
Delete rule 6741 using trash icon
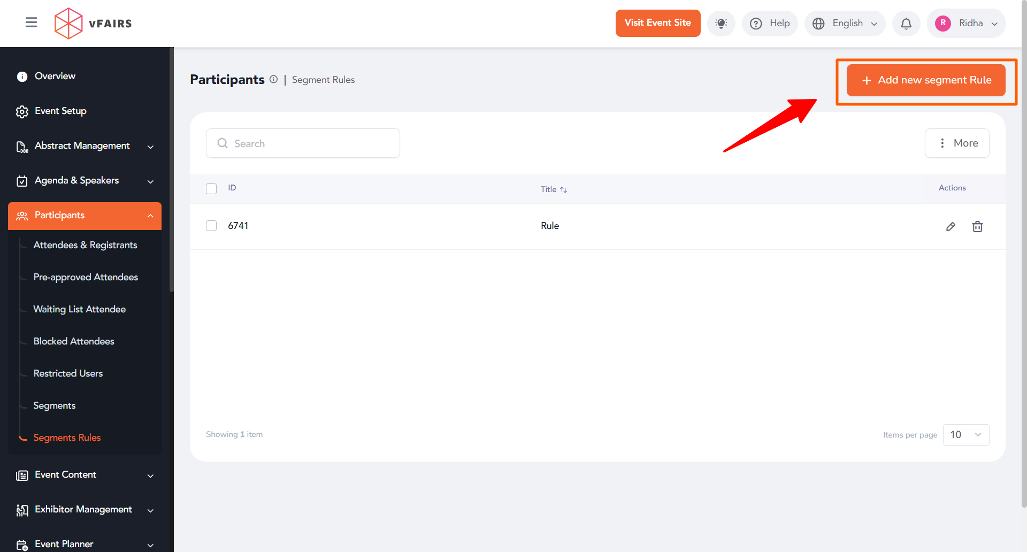[x=977, y=227]
